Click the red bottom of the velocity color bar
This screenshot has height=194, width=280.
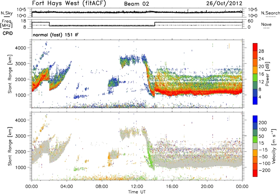coord(255,173)
